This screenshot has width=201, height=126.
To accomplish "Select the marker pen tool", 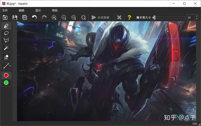I will click(6, 26).
